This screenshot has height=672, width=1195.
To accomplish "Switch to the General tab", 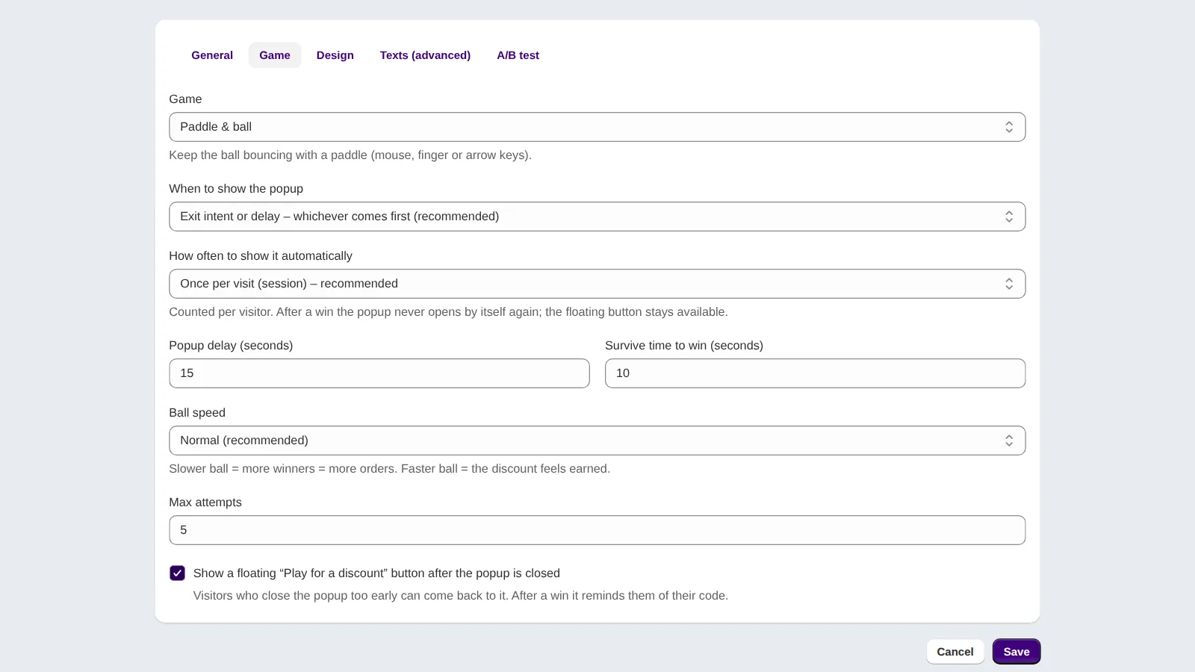I will [212, 55].
